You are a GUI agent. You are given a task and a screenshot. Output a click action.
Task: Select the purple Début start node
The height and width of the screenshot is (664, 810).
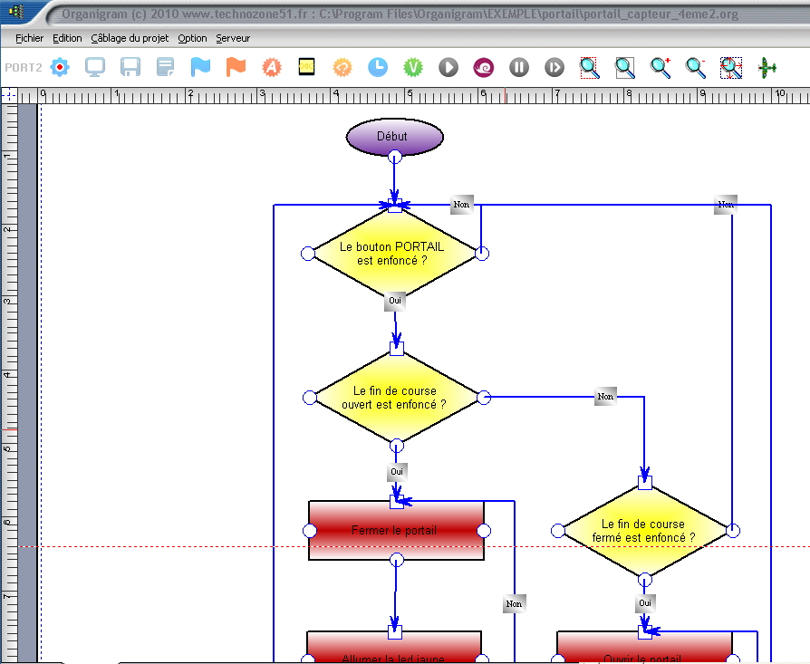[394, 137]
